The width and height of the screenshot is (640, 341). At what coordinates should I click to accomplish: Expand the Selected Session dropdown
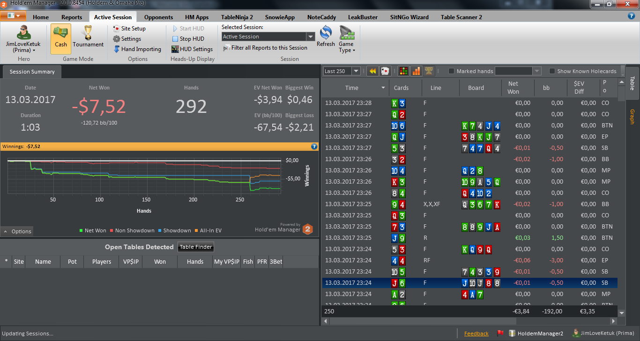(310, 37)
